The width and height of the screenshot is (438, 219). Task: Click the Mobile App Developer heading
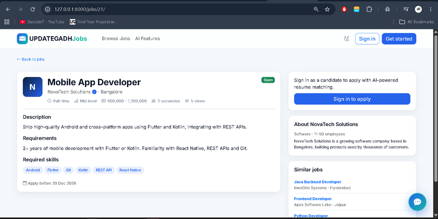tap(94, 82)
